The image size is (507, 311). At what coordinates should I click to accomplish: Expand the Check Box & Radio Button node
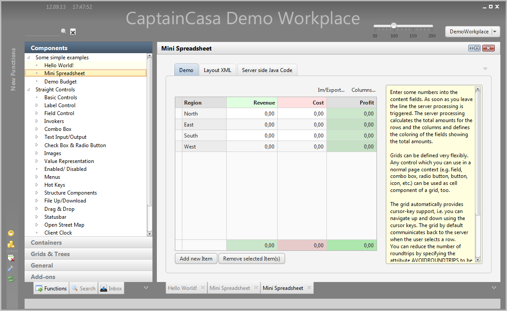coord(37,145)
